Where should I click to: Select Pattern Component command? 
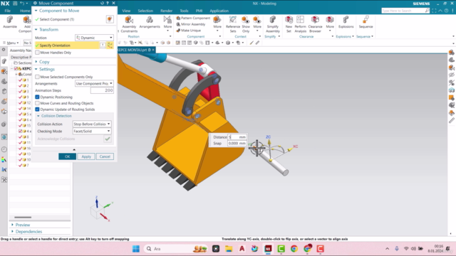tap(193, 18)
